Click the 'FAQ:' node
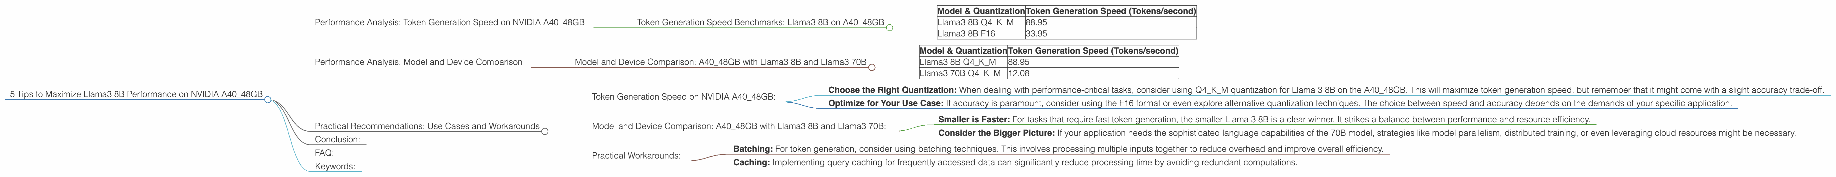The height and width of the screenshot is (177, 1836). point(324,153)
